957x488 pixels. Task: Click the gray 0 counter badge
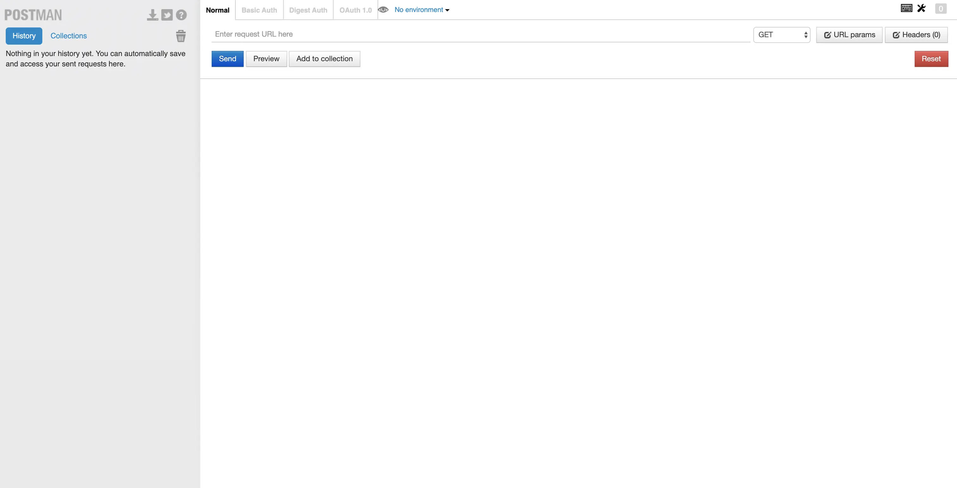pos(941,9)
